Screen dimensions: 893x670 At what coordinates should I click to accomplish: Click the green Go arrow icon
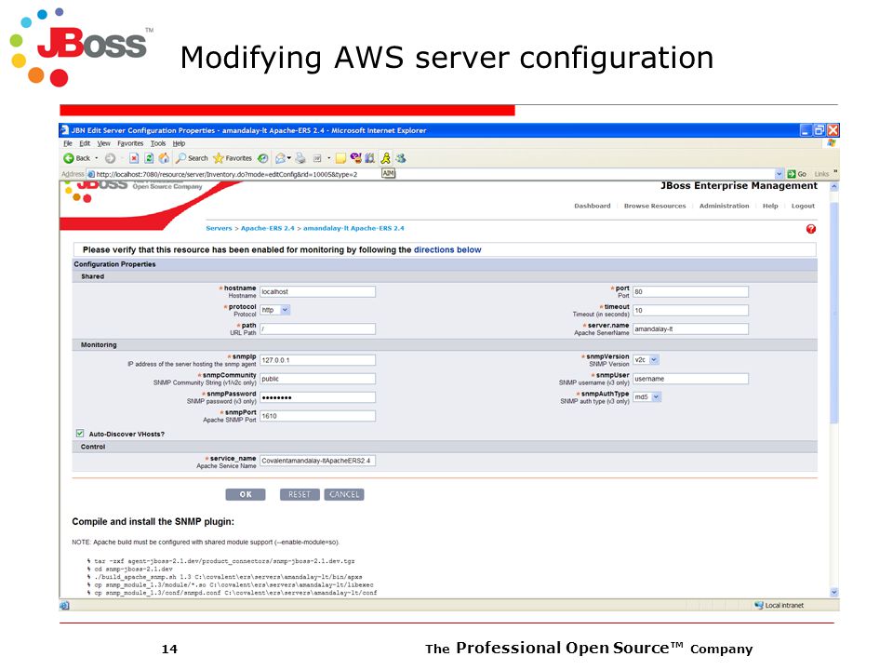[x=791, y=174]
